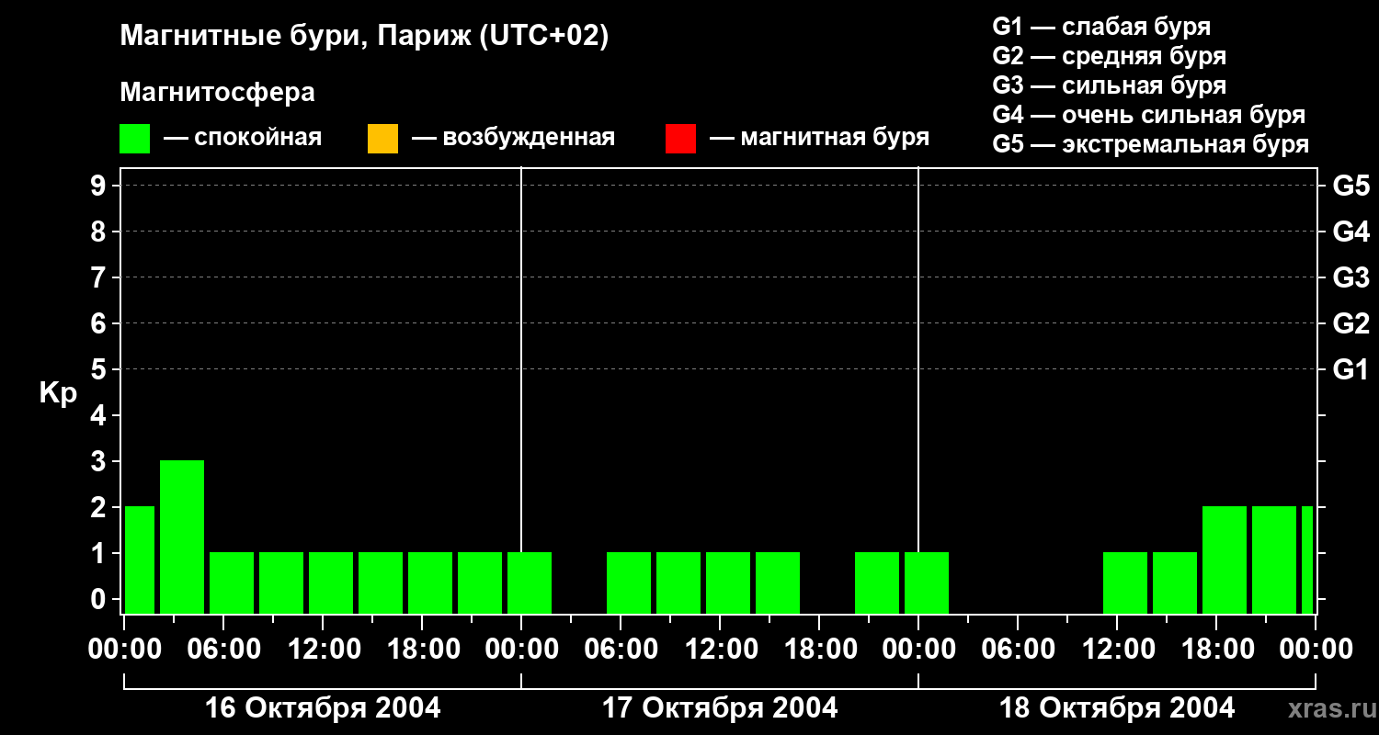Click the red 'магнитная буря' legend swatch
The width and height of the screenshot is (1379, 735).
pos(680,139)
